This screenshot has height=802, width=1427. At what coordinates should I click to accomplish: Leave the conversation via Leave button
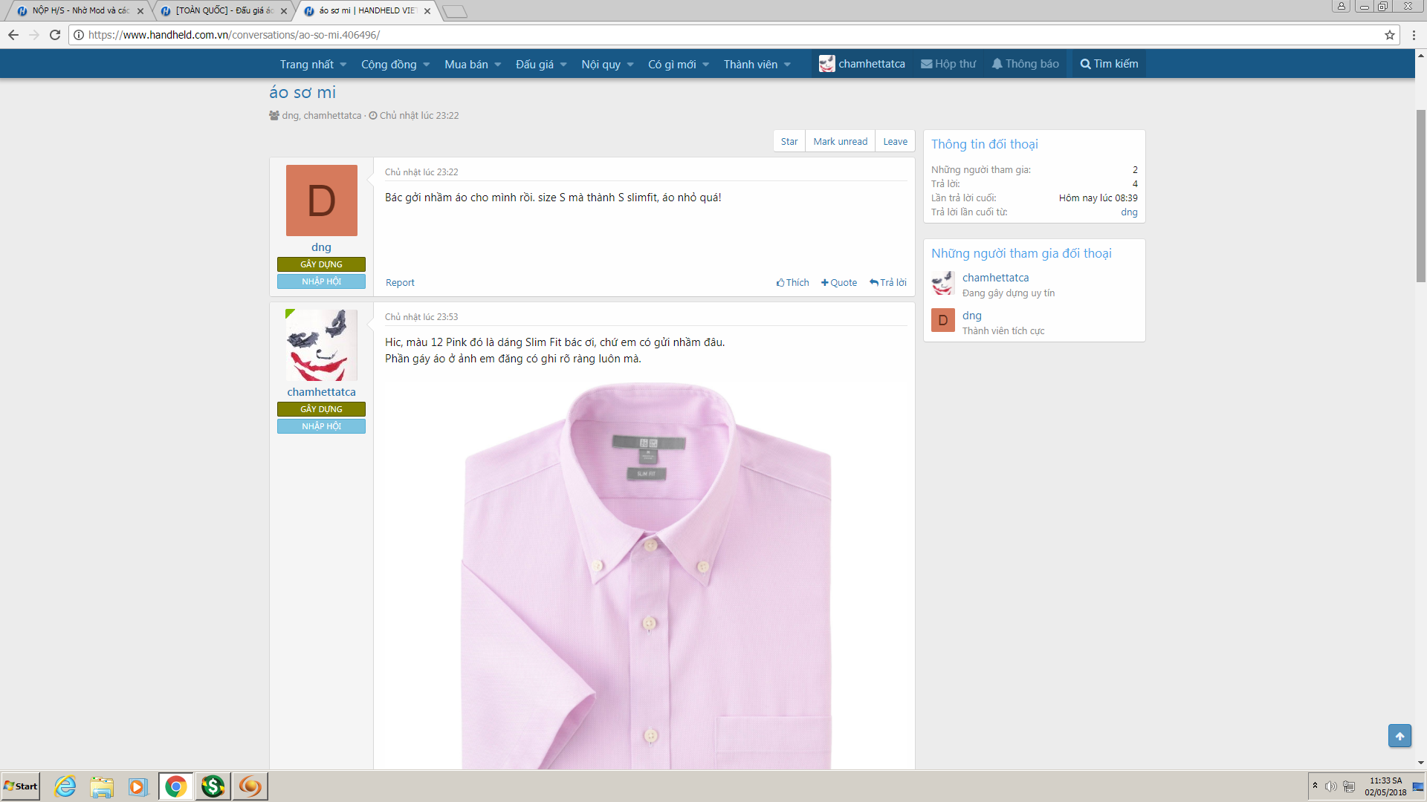pos(895,142)
